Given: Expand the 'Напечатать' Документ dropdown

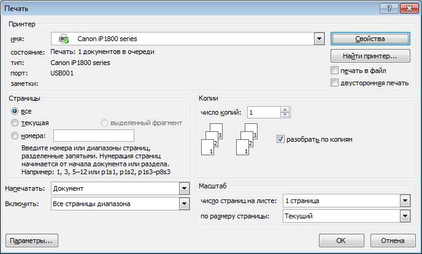Looking at the screenshot, I should pos(183,188).
